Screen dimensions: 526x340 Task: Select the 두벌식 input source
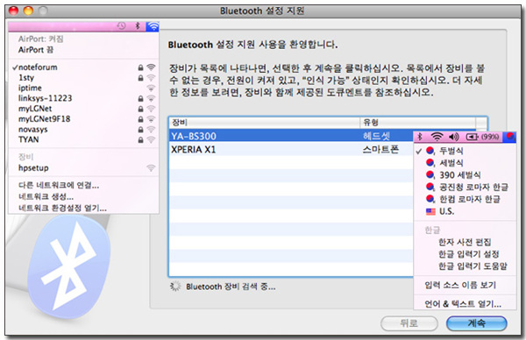[465, 151]
